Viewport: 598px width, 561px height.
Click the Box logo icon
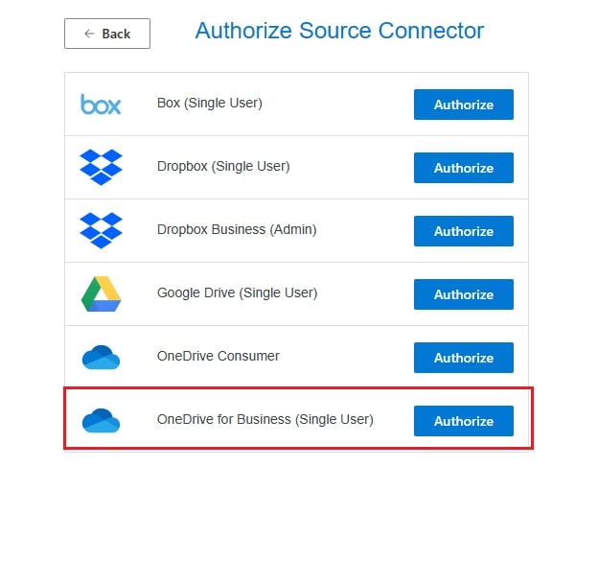pyautogui.click(x=101, y=105)
